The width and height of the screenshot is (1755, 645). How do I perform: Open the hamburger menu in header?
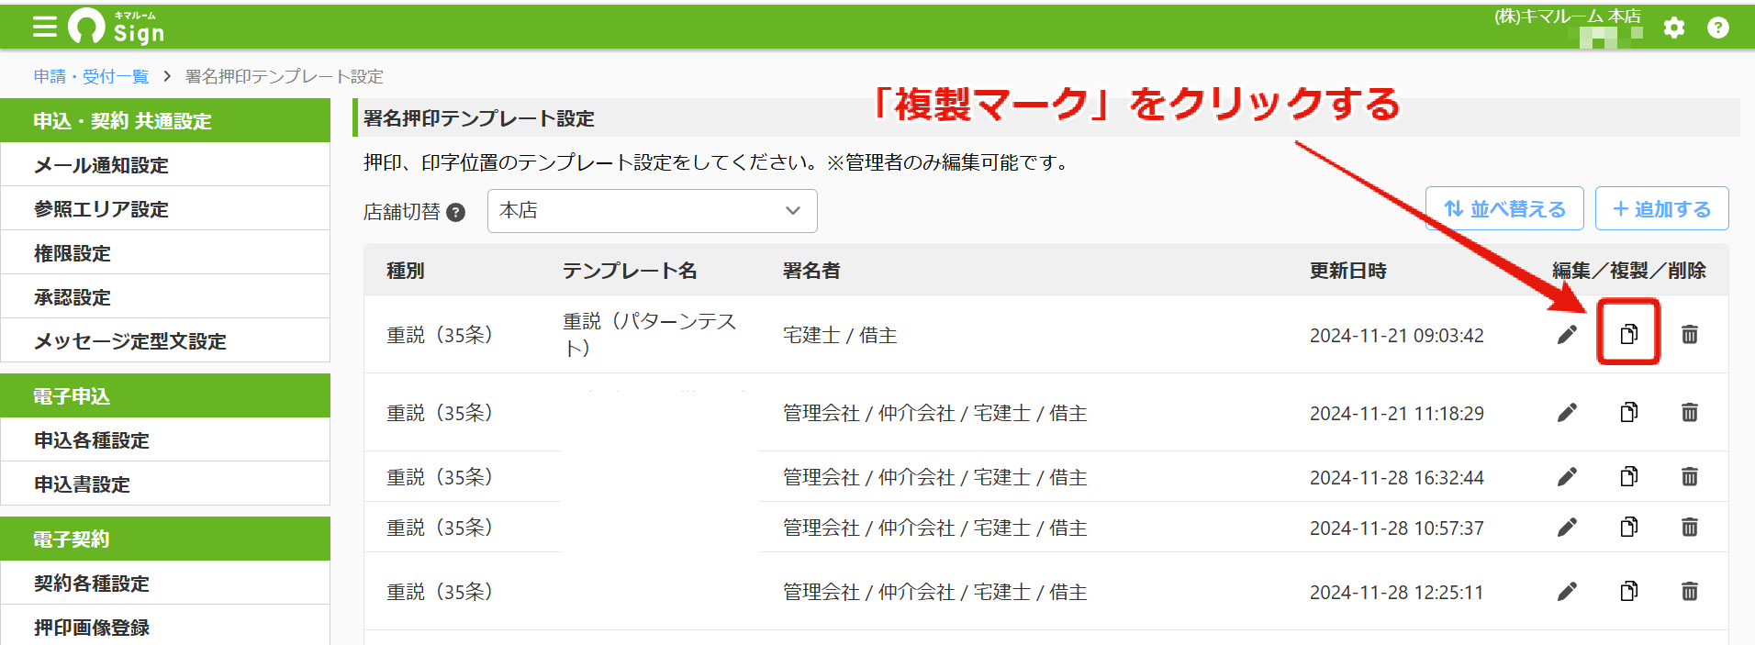[44, 28]
